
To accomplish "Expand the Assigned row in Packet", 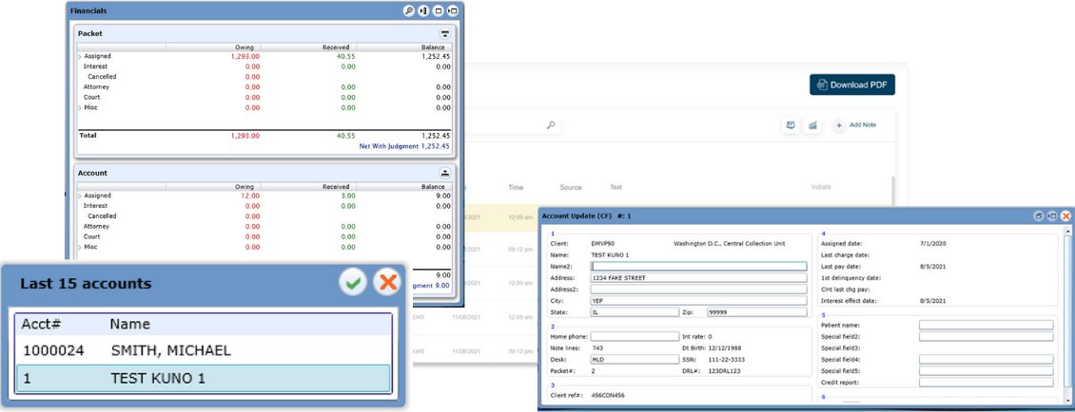I will pyautogui.click(x=80, y=56).
